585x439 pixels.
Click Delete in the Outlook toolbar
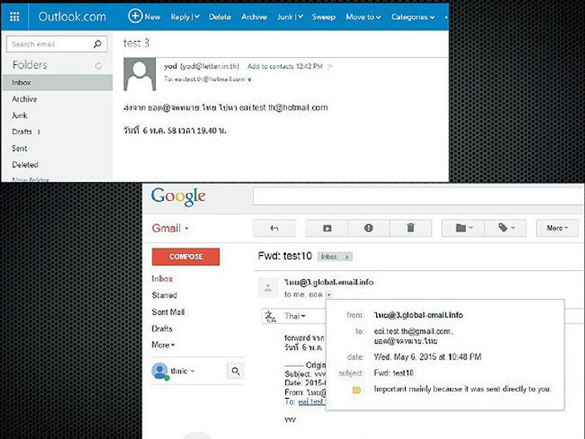219,17
